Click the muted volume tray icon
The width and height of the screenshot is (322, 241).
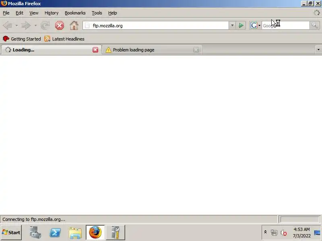click(x=284, y=233)
